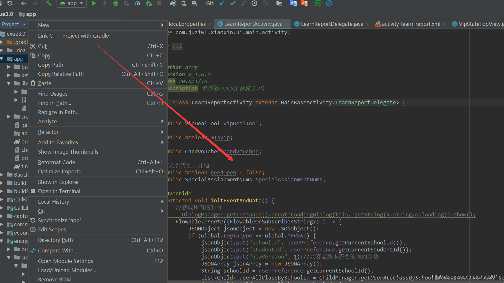Choose Show in Explorer entry
This screenshot has width=504, height=283.
click(x=98, y=182)
